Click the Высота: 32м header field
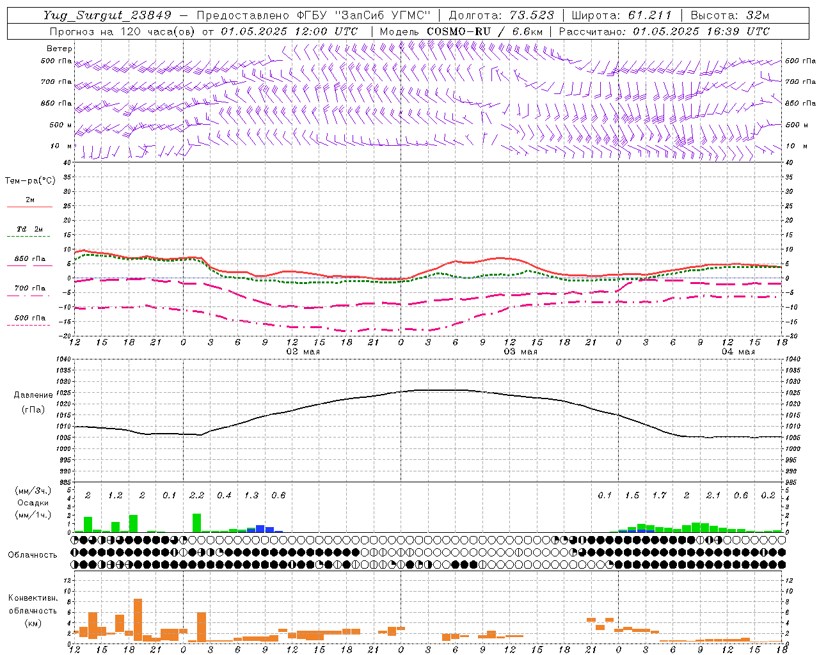The image size is (819, 655). 730,15
